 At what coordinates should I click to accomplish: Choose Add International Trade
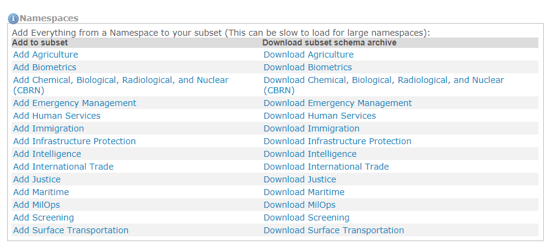(x=63, y=167)
